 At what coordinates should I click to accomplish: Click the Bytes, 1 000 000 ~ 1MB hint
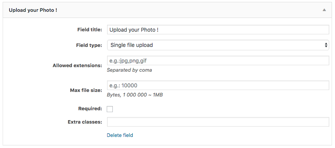[x=135, y=95]
